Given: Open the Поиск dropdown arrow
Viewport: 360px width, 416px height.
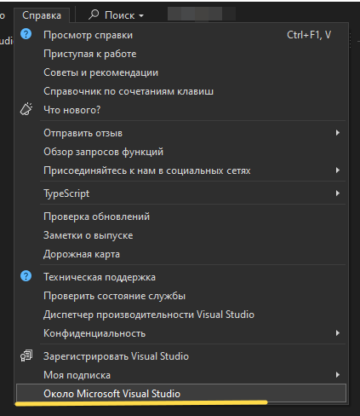Looking at the screenshot, I should tap(141, 15).
